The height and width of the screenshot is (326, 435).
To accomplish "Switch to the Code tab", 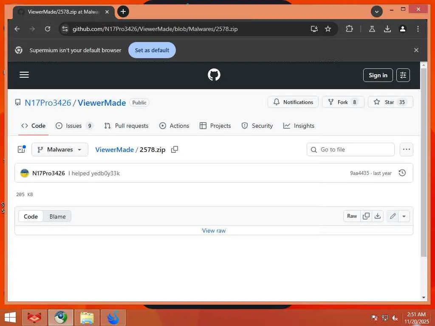I will click(x=33, y=126).
